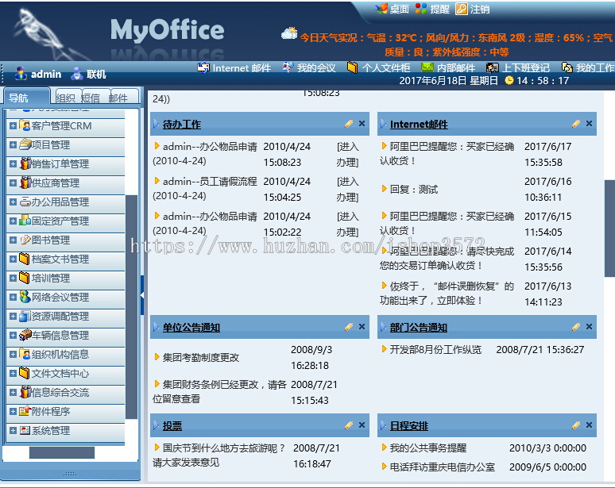Viewport: 615px width, 488px height.
Task: Open the Internet邮件 panel title link
Action: click(419, 125)
